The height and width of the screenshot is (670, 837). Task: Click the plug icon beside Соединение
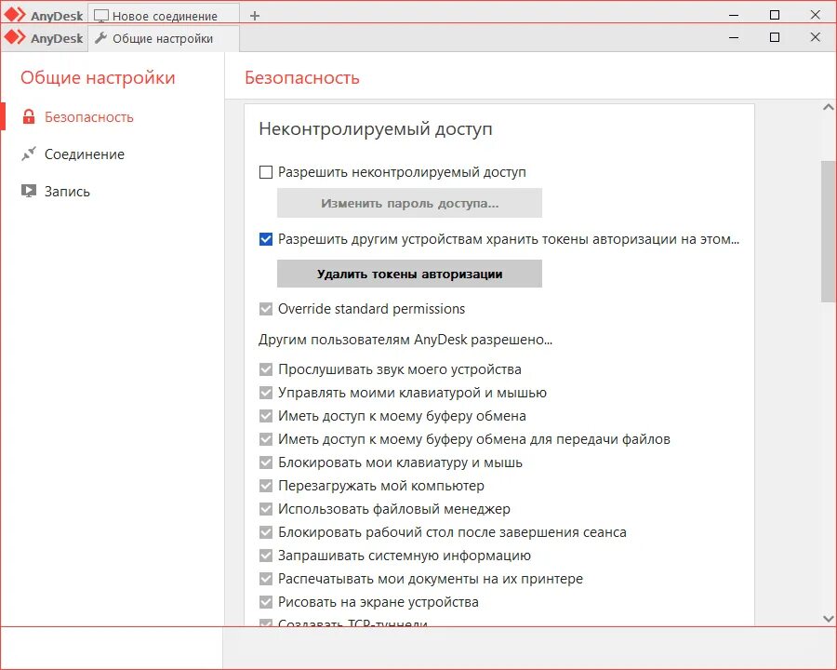click(x=29, y=154)
